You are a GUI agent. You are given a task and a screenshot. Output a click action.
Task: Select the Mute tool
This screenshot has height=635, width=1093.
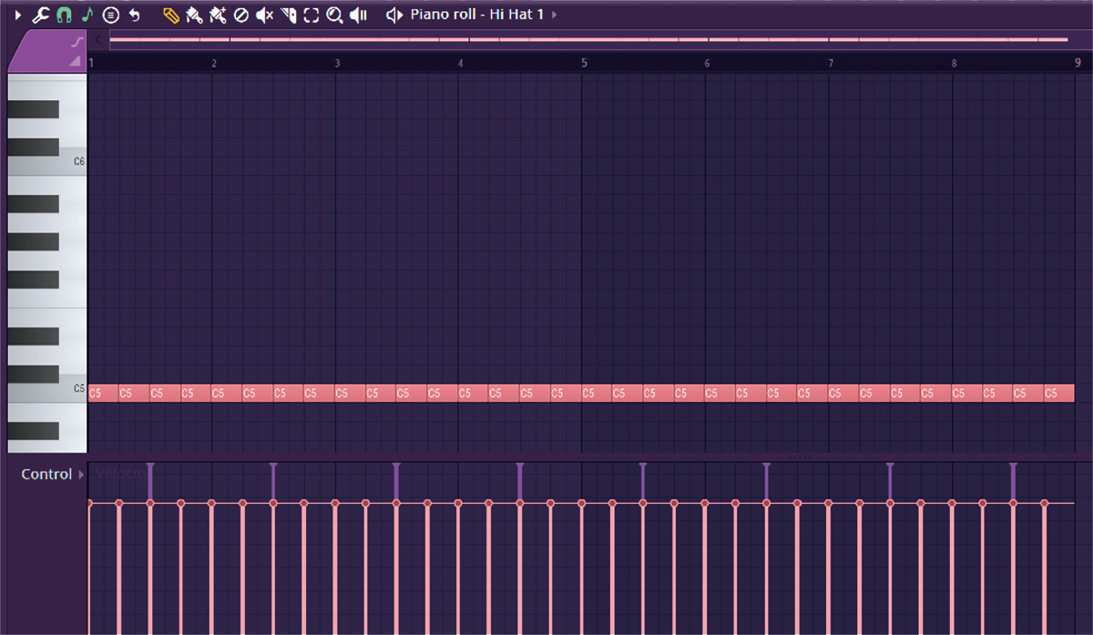[262, 14]
